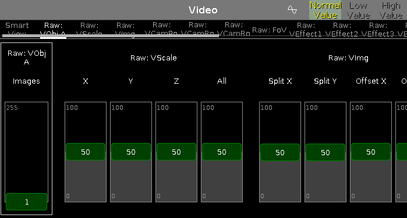Click the Split X fader handle
This screenshot has height=218, width=407.
pyautogui.click(x=280, y=152)
